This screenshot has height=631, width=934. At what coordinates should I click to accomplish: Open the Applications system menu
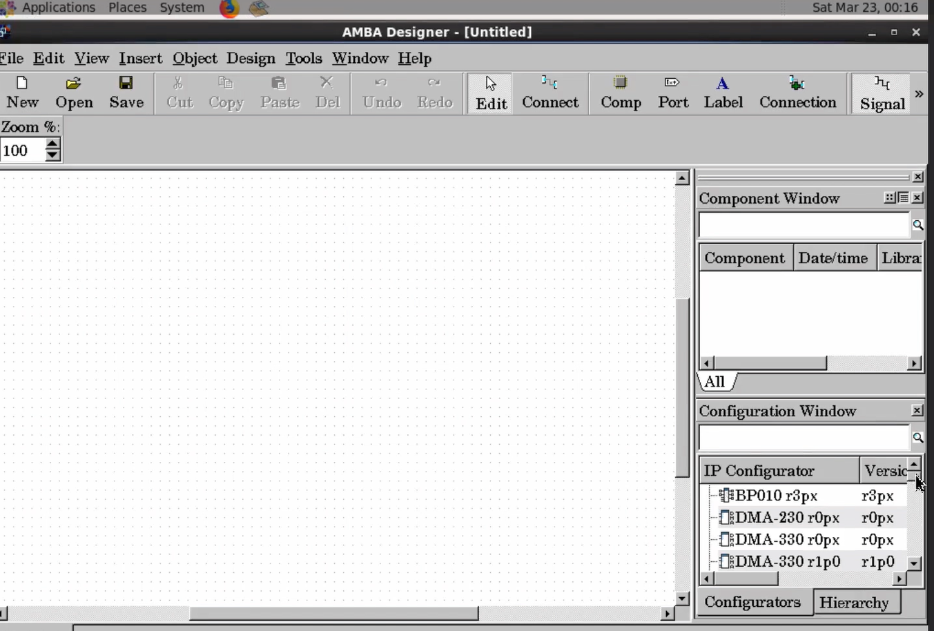click(59, 8)
